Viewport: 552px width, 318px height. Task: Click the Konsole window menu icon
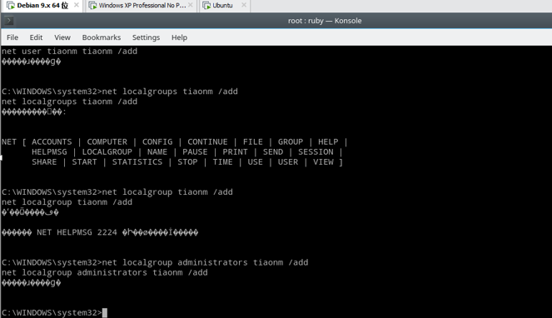[x=9, y=21]
